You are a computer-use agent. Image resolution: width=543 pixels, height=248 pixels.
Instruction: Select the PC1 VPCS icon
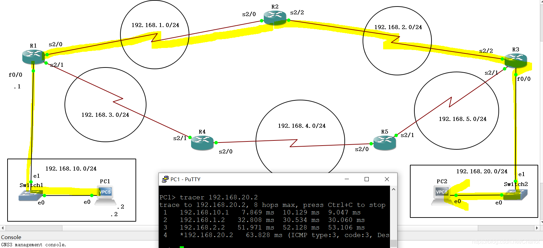105,195
